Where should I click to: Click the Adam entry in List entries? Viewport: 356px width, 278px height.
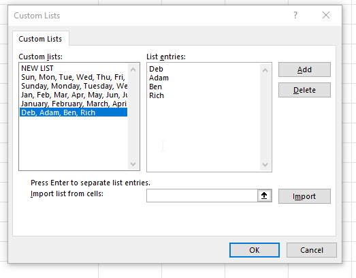(159, 78)
